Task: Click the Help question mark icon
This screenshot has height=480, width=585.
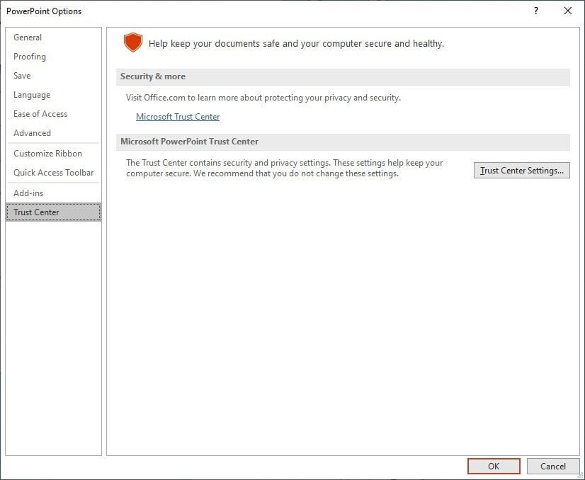Action: click(x=535, y=11)
